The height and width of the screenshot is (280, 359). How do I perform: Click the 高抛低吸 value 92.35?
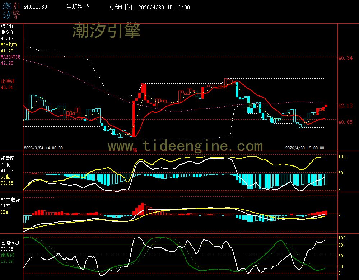pos(7,249)
